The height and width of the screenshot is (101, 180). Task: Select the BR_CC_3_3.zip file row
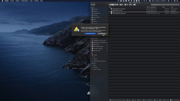point(144,12)
